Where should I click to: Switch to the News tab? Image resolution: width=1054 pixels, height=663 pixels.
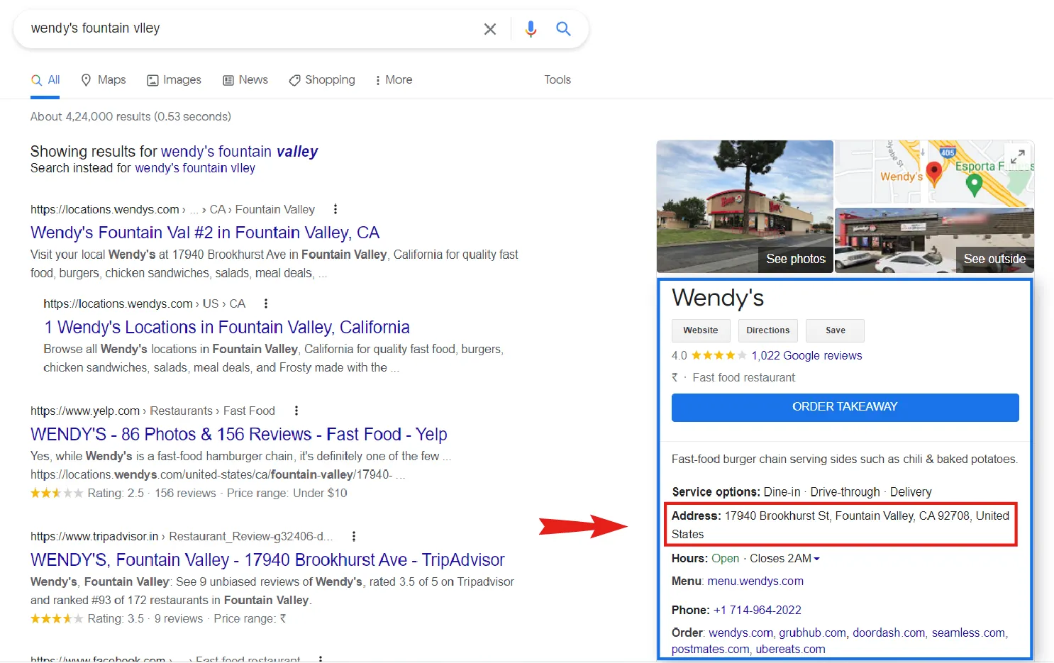click(245, 80)
